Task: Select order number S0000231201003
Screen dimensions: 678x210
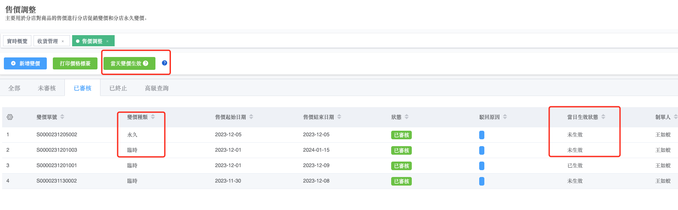Action: point(57,150)
